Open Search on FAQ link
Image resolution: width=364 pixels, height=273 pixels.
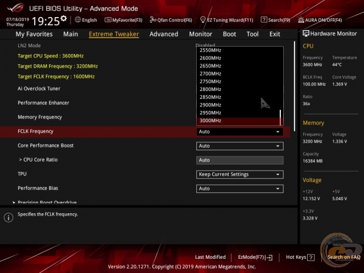(344, 257)
